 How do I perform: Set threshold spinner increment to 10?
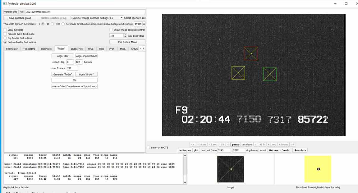pyautogui.click(x=52, y=24)
